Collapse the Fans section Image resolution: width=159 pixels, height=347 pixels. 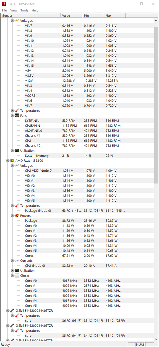point(12,115)
